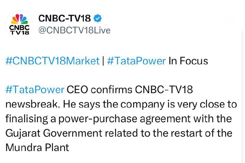Screen dimensions: 245x163
Task: Click #TataPower hashtag before In Focus
Action: click(136, 61)
